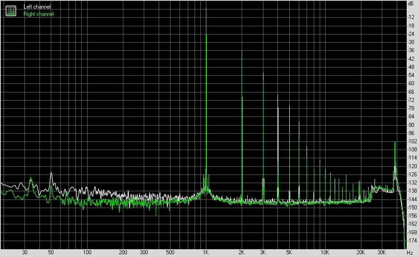The height and width of the screenshot is (257, 419).
Task: Click the -90 dB axis label
Action: pos(411,125)
